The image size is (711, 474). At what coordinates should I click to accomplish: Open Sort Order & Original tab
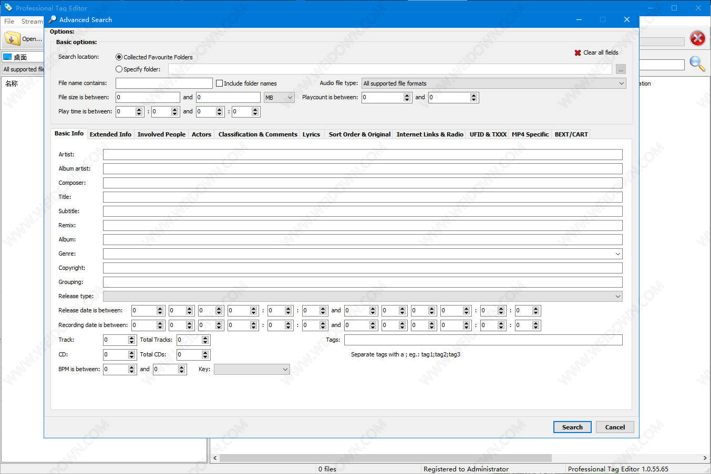[x=359, y=134]
